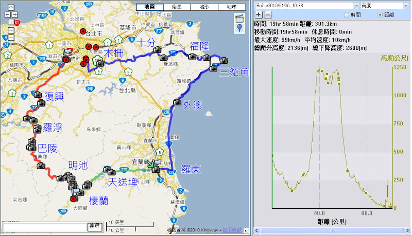Viewport: 412px width, 236px height.
Task: Switch to the 地圖 map view tab
Action: coord(149,7)
